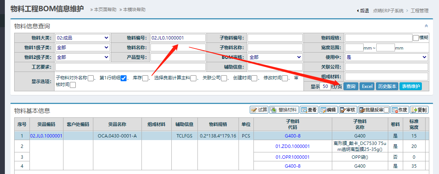This screenshot has width=439, height=174.
Task: Open the 物料2级子类 dropdown
Action: (x=82, y=57)
